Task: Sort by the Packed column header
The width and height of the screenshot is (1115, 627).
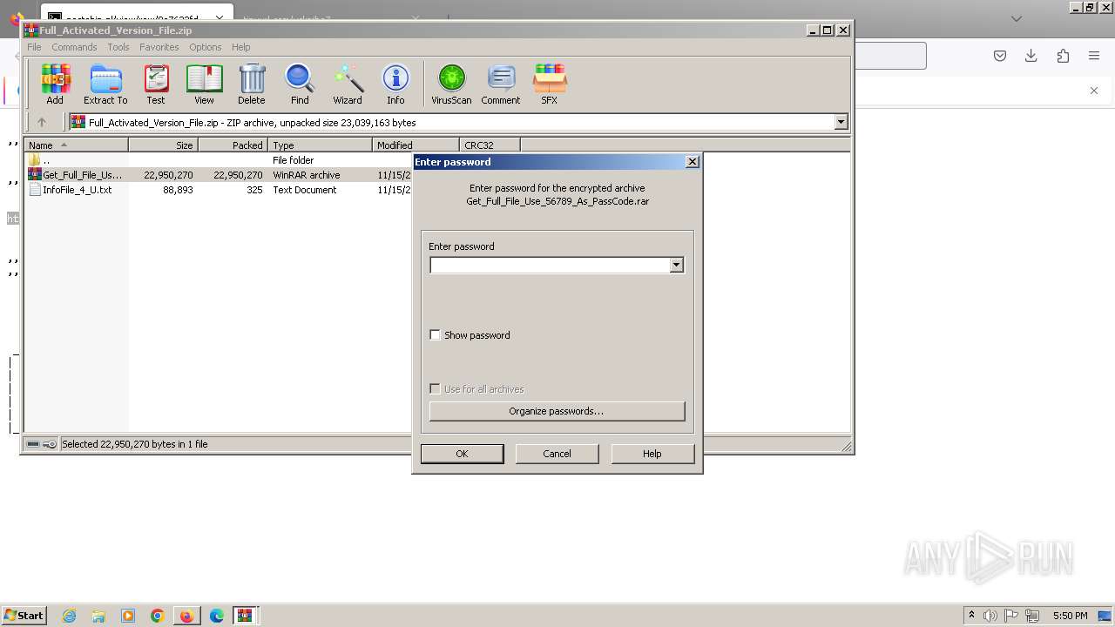Action: coord(233,145)
